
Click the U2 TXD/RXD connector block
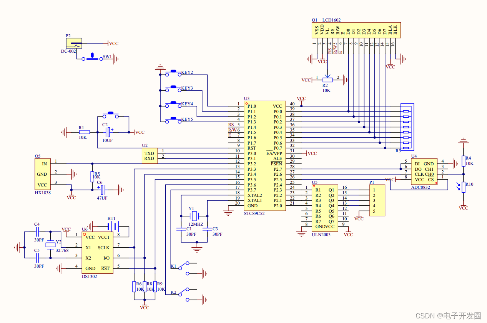[x=150, y=156]
